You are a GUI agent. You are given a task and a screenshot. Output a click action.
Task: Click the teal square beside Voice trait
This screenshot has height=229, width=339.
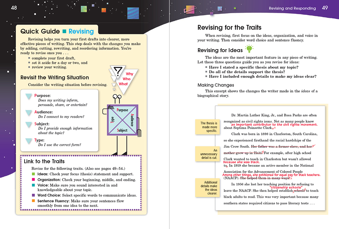[x=34, y=185]
